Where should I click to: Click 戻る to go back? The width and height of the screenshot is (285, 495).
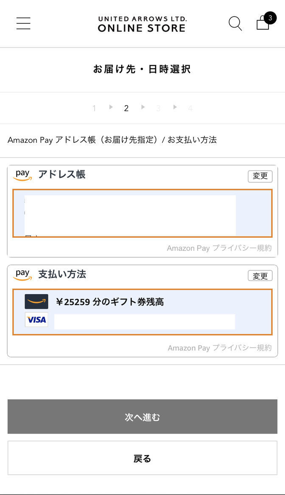[142, 458]
